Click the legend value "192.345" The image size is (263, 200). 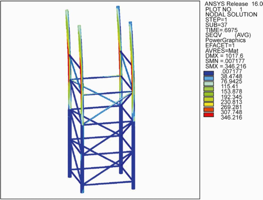click(231, 97)
